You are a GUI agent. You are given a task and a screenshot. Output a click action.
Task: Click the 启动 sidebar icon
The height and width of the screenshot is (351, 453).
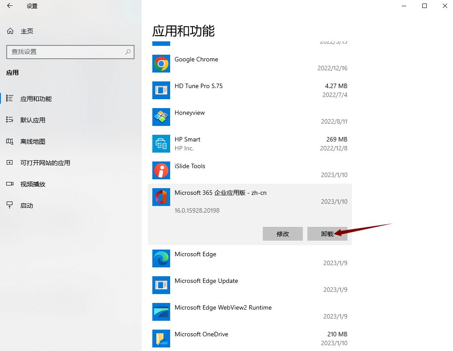[9, 205]
